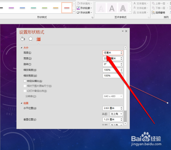Increase 缩放高度 with the up spinner arrow
The height and width of the screenshot is (150, 171).
tap(121, 69)
